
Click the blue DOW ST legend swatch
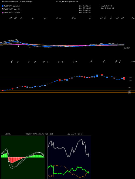(x=3, y=6)
